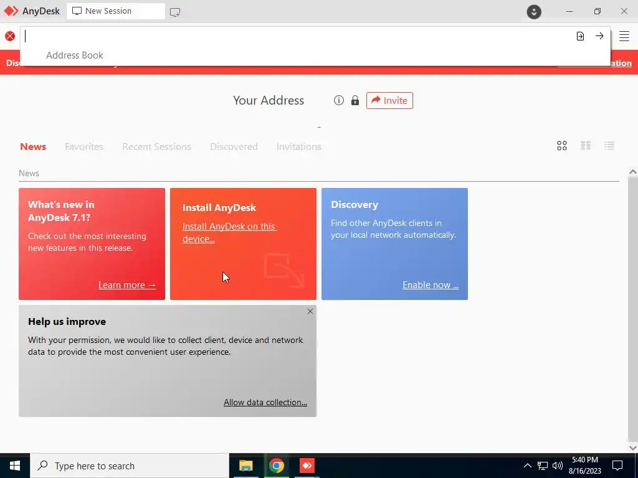Image resolution: width=638 pixels, height=478 pixels.
Task: Click the Your Address heading
Action: point(269,100)
